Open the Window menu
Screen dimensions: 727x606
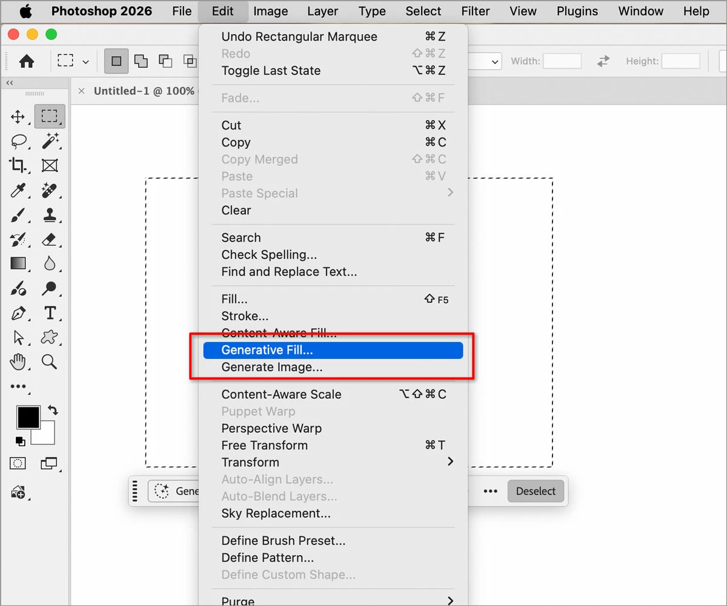click(641, 11)
